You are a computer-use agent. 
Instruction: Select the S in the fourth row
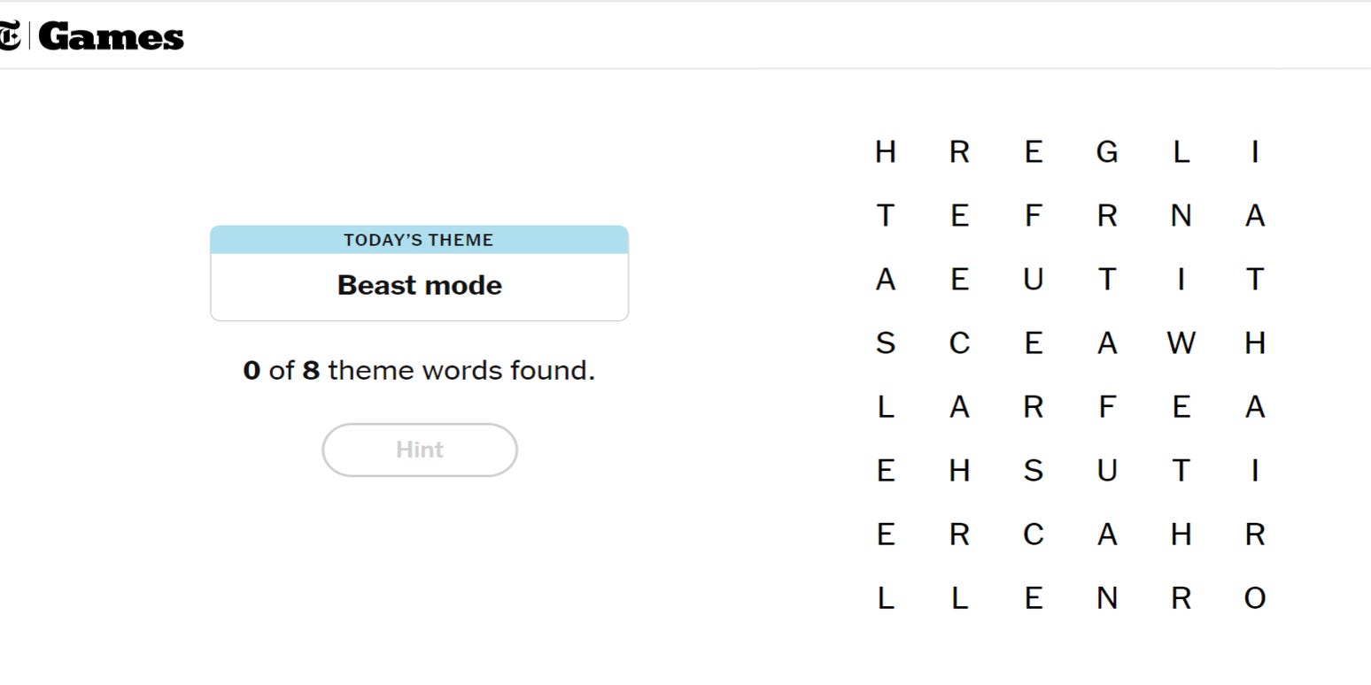885,343
